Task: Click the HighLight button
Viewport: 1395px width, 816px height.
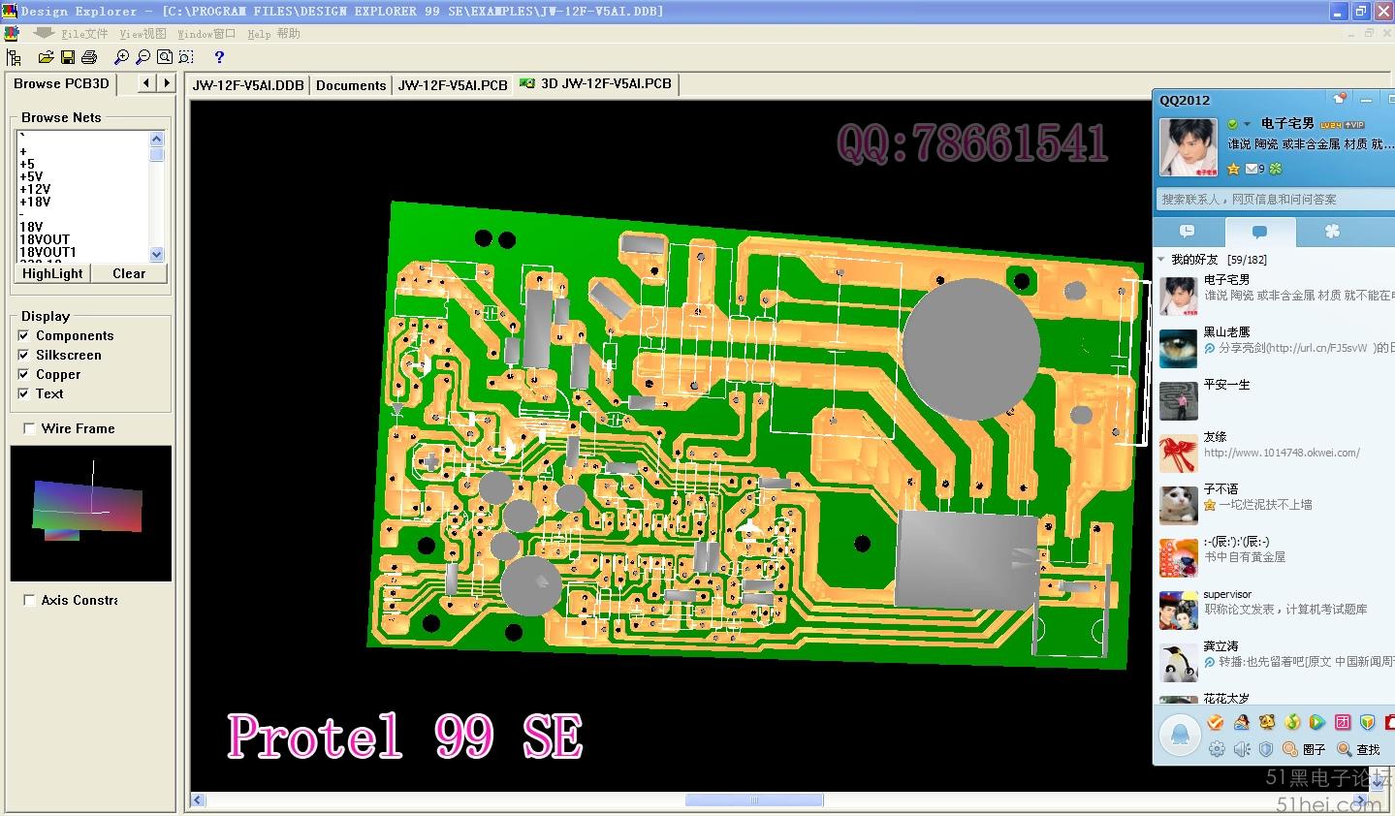Action: click(x=52, y=274)
